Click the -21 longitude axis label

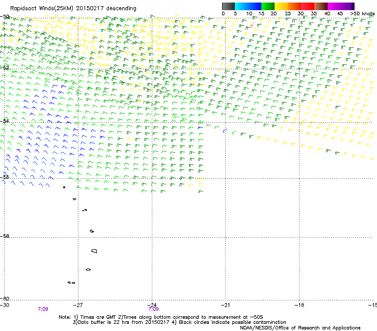tap(225, 305)
